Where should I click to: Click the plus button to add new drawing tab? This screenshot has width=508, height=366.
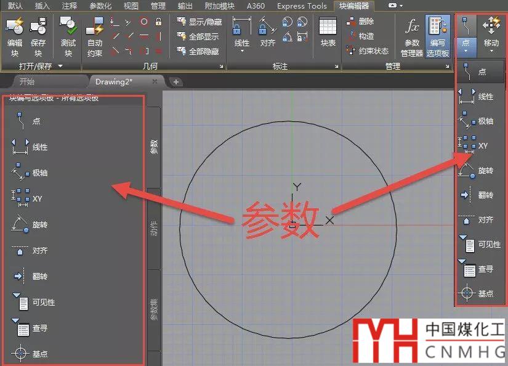(x=175, y=81)
